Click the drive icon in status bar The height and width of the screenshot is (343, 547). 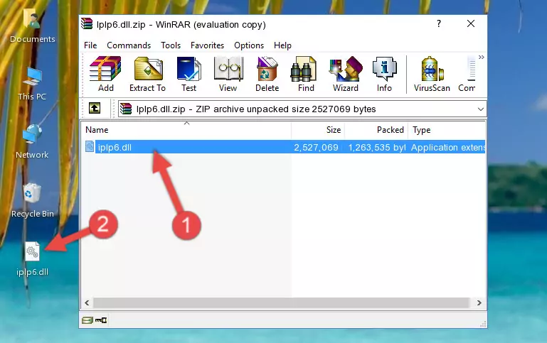[87, 320]
